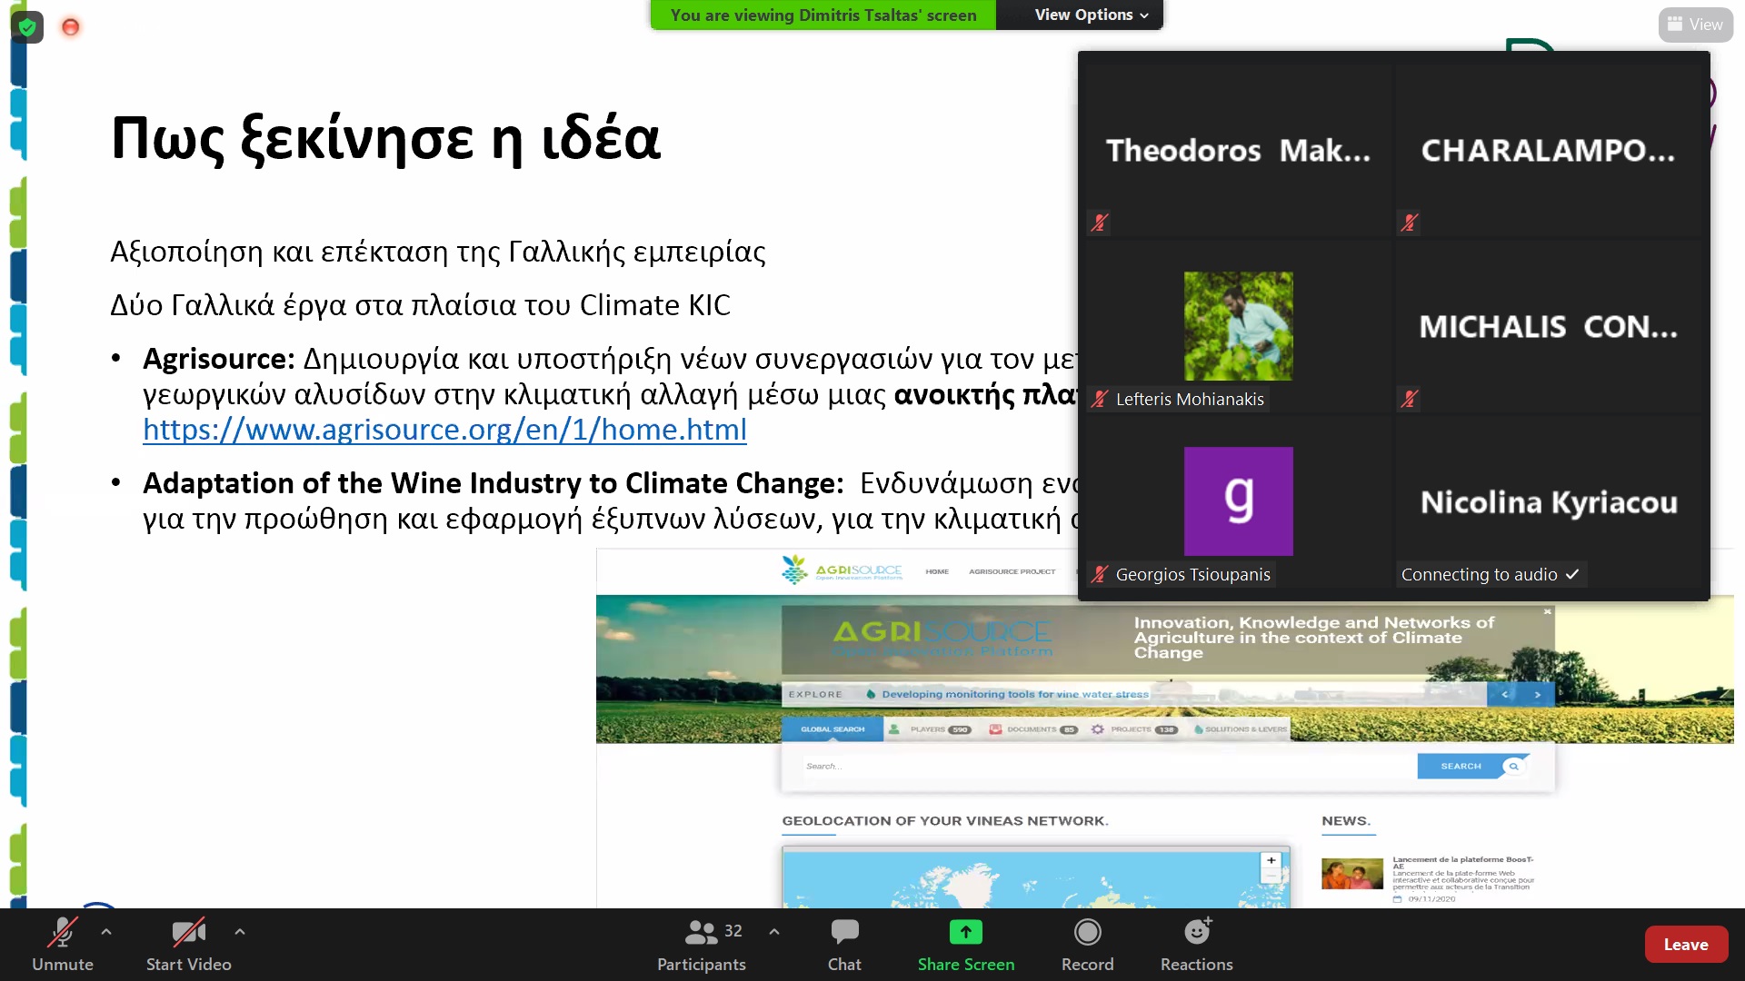Click muted mic icon on Theodoros tile
1745x981 pixels.
click(x=1100, y=223)
